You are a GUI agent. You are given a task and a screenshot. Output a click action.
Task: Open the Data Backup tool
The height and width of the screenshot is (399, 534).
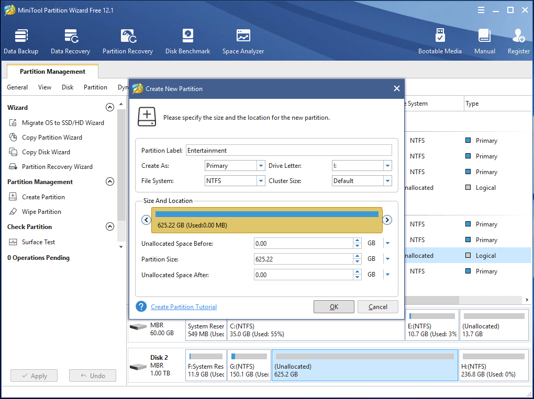pyautogui.click(x=21, y=41)
